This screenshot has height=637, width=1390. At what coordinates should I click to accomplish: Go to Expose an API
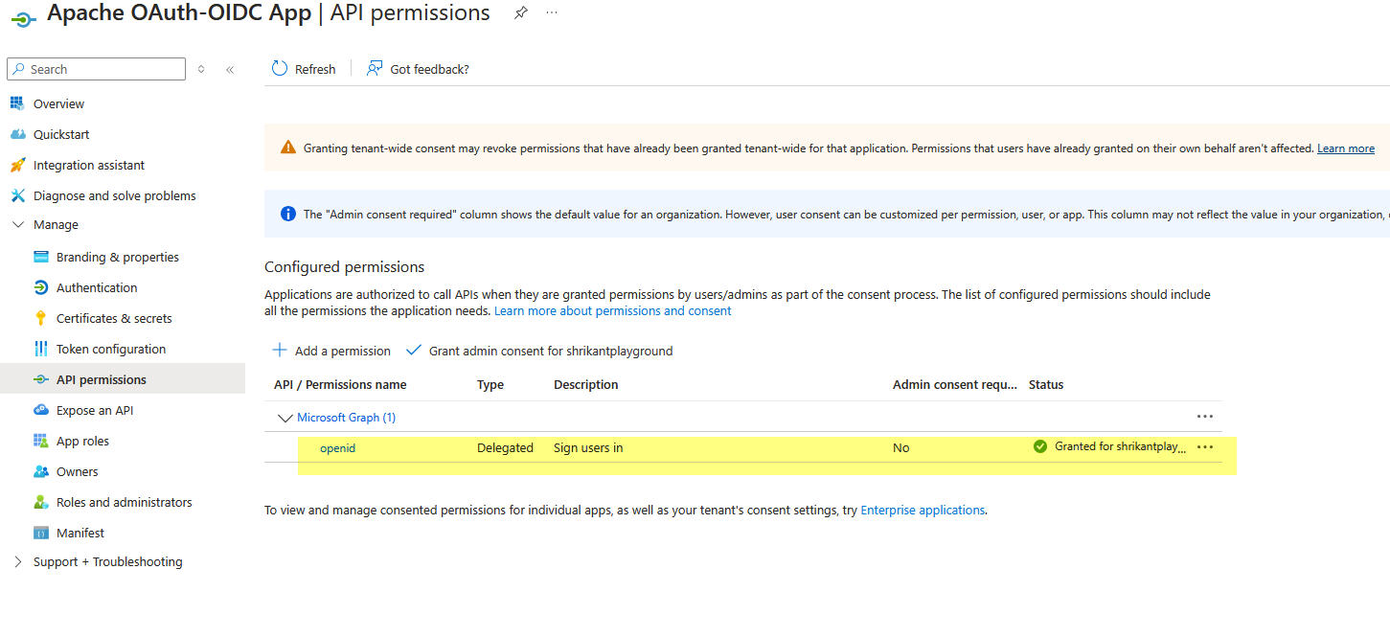click(x=95, y=409)
